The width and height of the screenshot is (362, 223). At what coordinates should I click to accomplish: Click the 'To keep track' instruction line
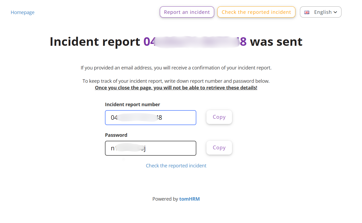[176, 81]
